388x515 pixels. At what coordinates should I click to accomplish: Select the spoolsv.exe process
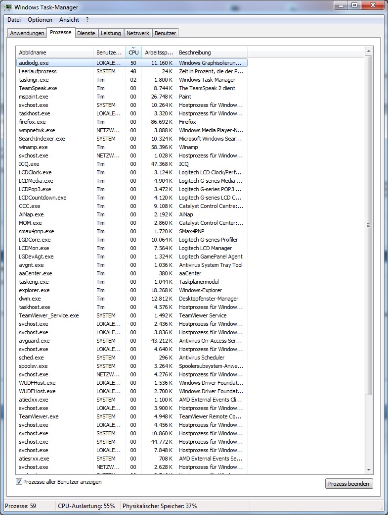[132, 366]
